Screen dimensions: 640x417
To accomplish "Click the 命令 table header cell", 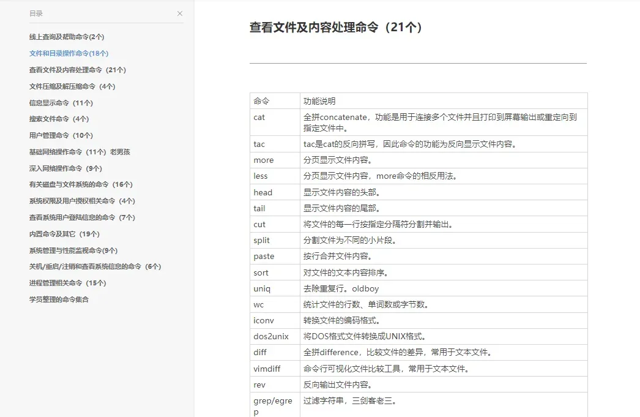I will click(x=275, y=101).
